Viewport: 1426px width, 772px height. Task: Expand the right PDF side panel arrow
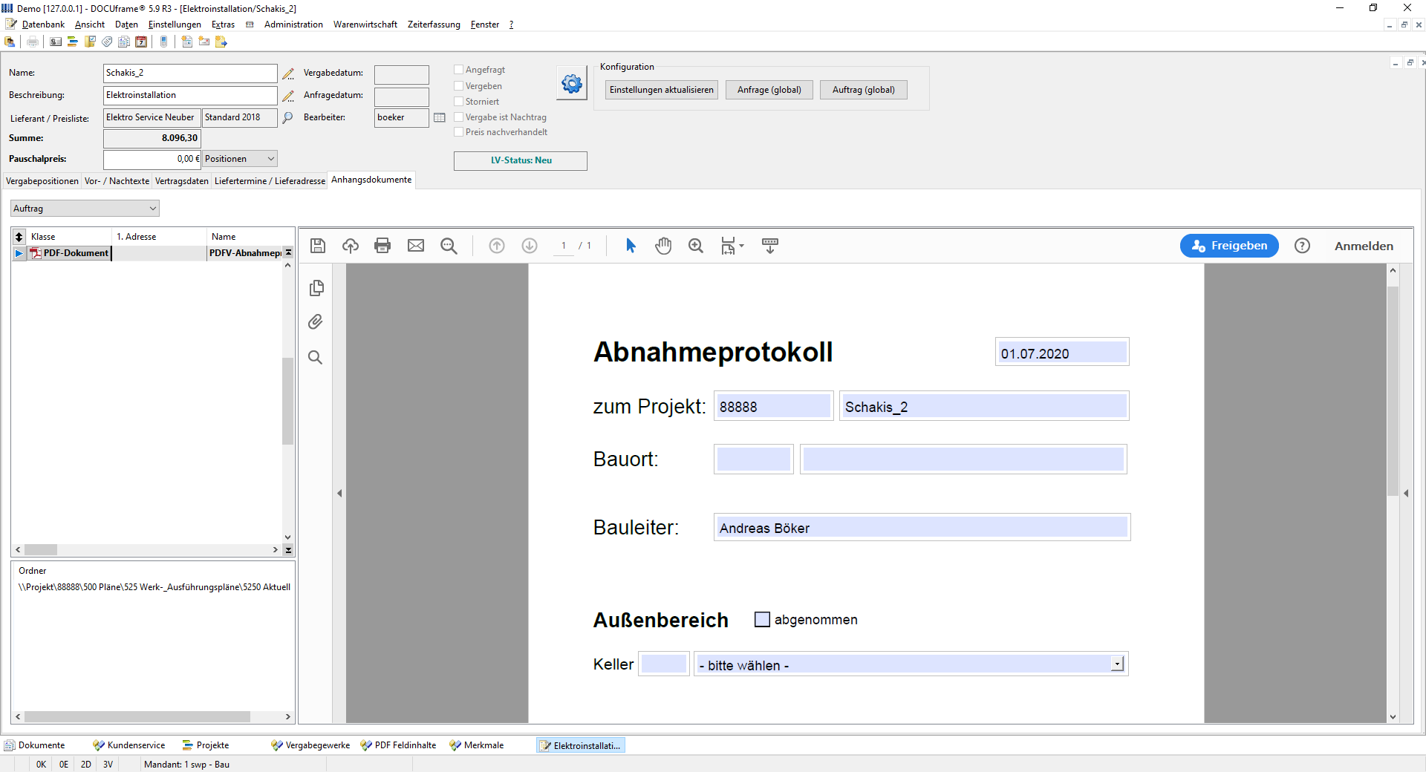1406,494
